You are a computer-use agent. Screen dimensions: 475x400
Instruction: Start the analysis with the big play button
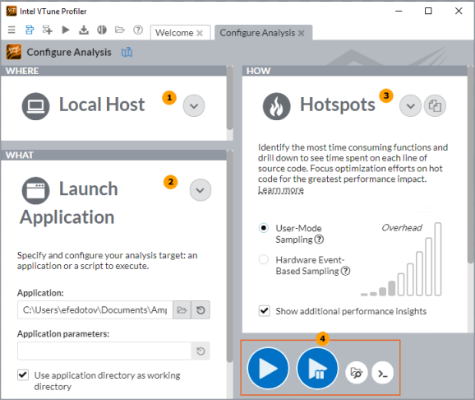click(268, 368)
